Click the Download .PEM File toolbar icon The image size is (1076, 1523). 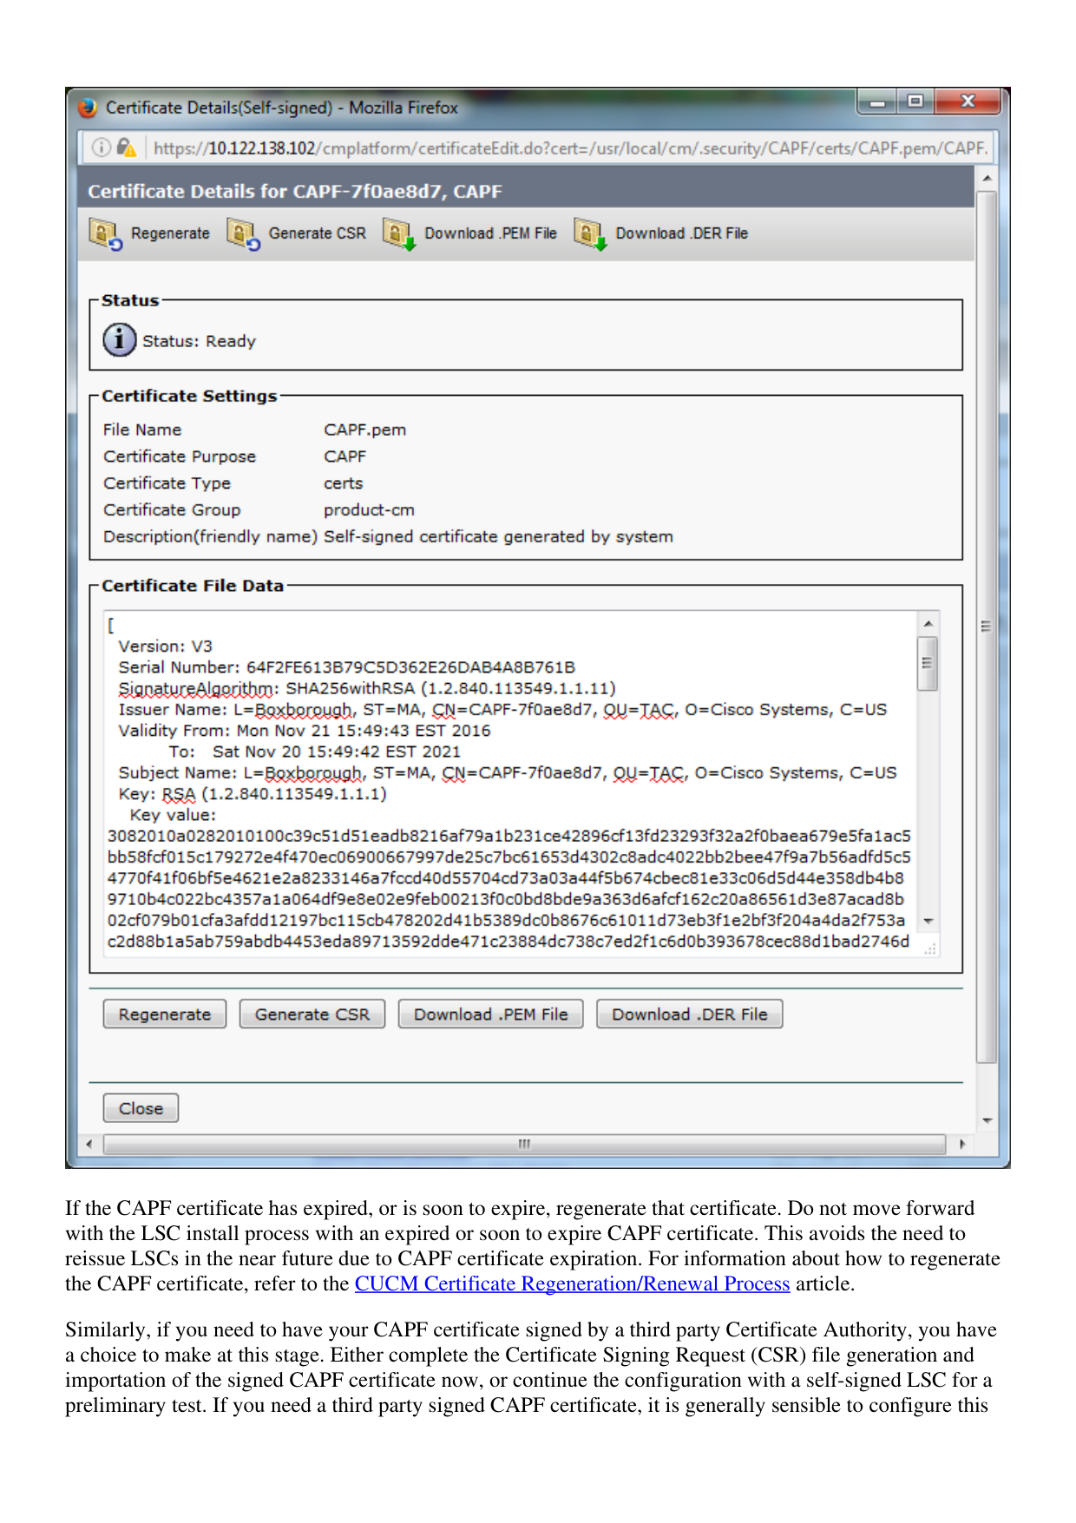[x=399, y=233]
